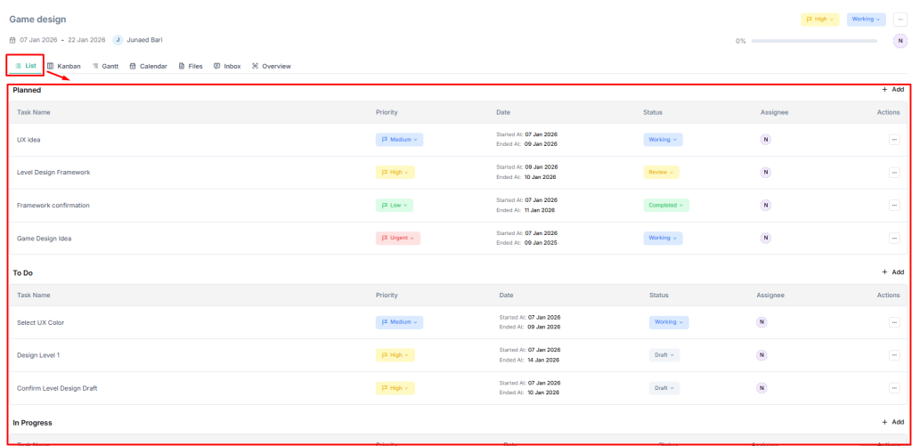Screen dimensions: 912x446
Task: Add a task to the To Do section
Action: [892, 272]
